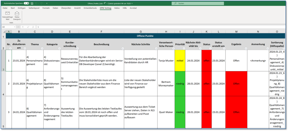Open the Anmerkung filter dropdown
Viewport: 288px width, 131px height.
coord(267,48)
